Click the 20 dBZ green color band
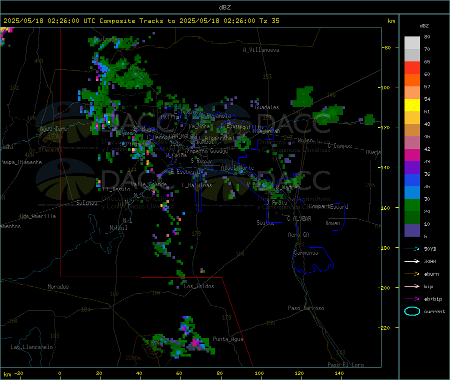450x380 pixels. coord(412,205)
